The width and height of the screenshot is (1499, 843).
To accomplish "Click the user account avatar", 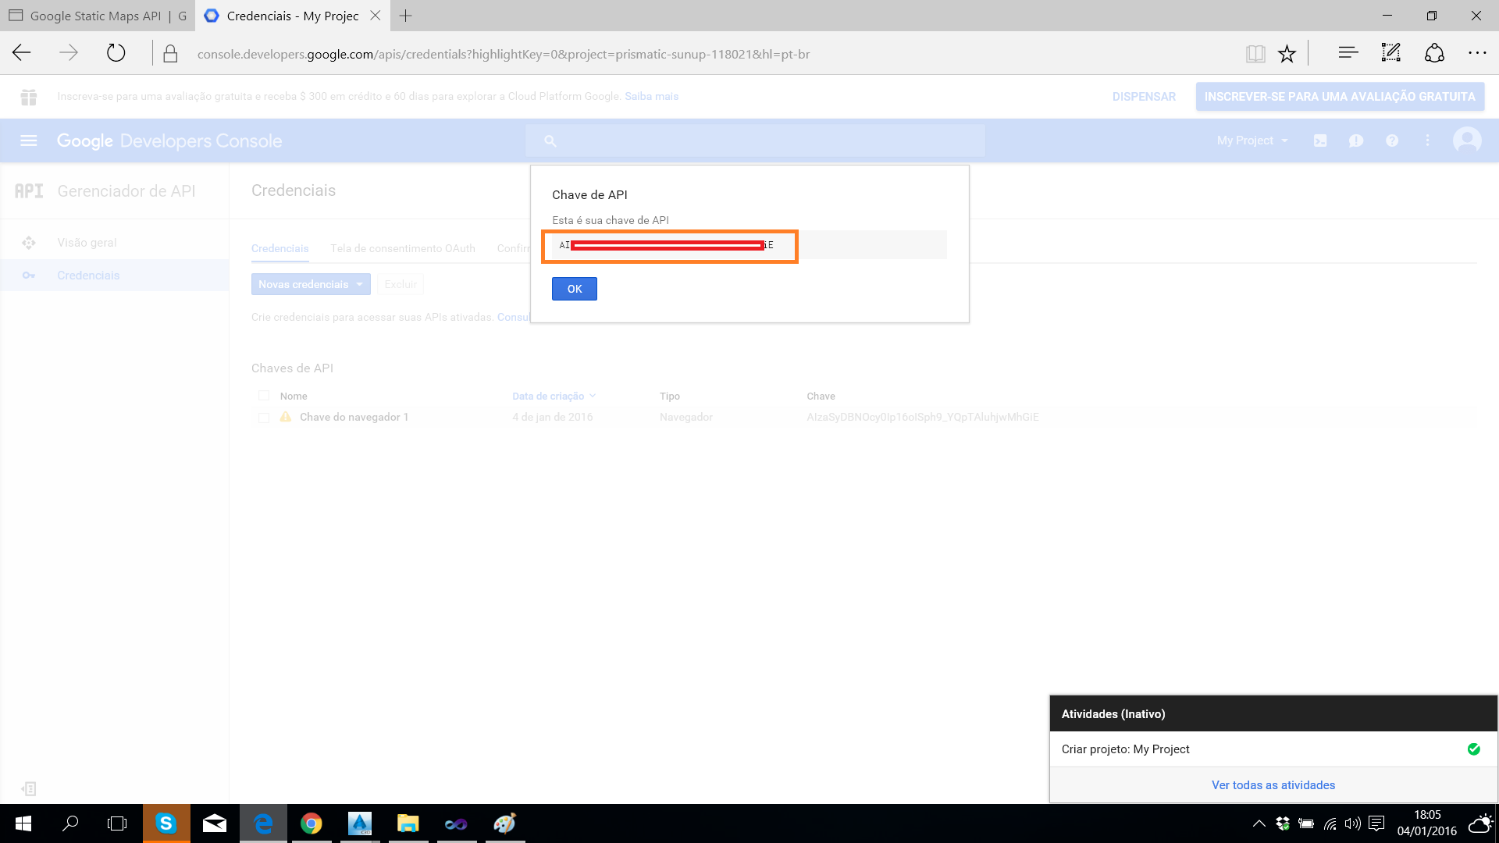I will [x=1467, y=140].
